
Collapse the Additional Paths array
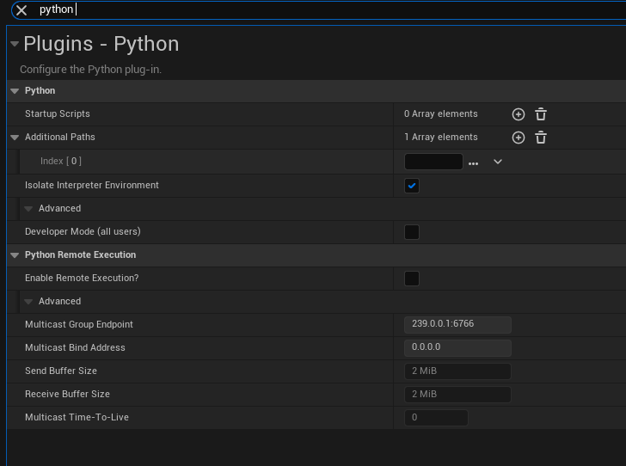point(15,138)
